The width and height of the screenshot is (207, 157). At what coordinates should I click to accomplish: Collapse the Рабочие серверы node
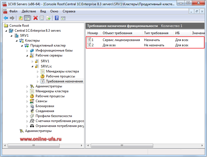(x=27, y=56)
